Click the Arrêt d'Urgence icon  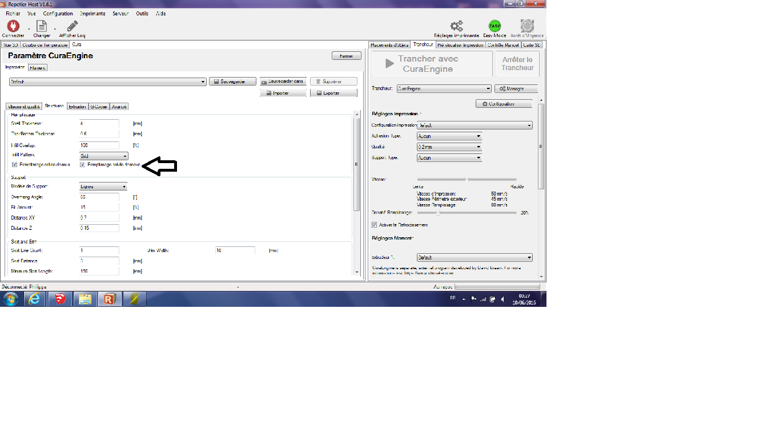tap(527, 26)
